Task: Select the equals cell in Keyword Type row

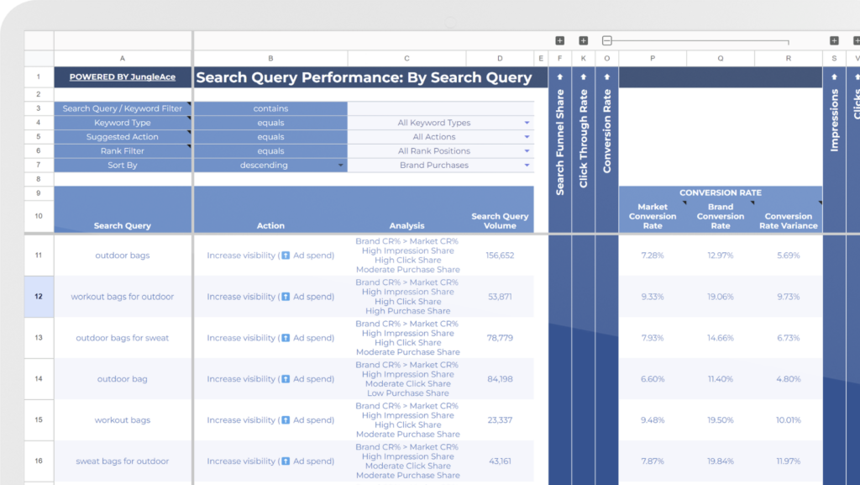Action: tap(270, 123)
